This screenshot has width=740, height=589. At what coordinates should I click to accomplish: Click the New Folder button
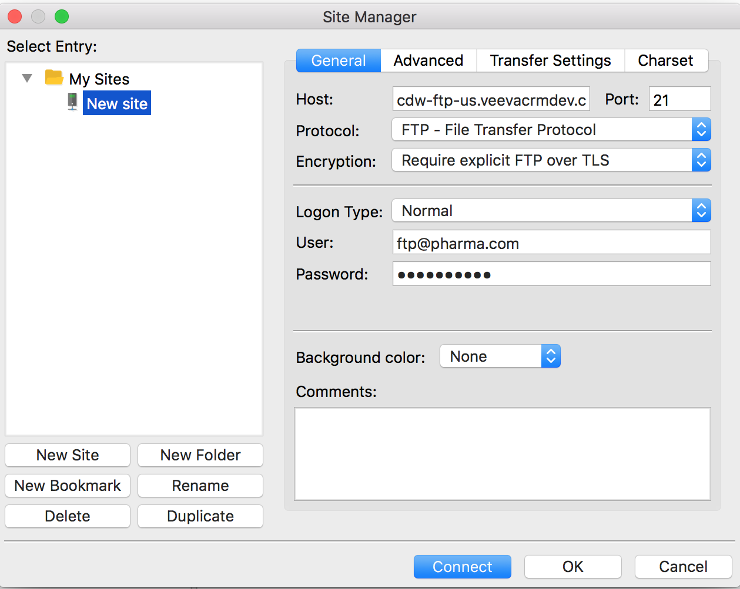[x=200, y=455]
